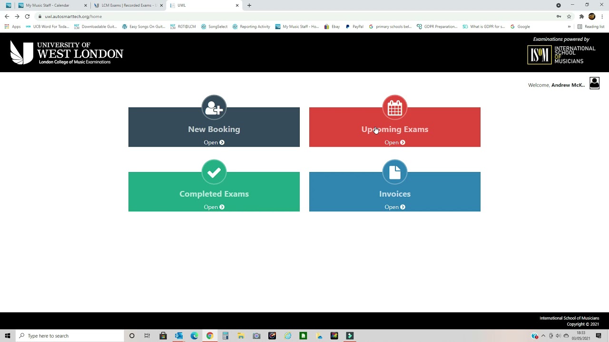The width and height of the screenshot is (609, 342).
Task: Click the user profile avatar icon
Action: 594,84
